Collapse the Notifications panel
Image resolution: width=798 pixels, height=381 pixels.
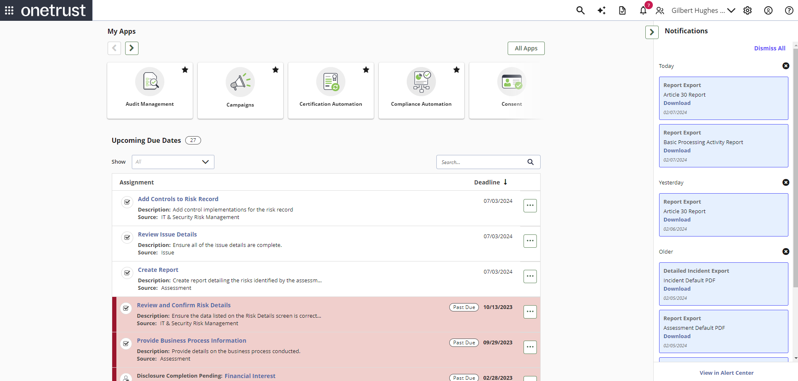point(652,32)
